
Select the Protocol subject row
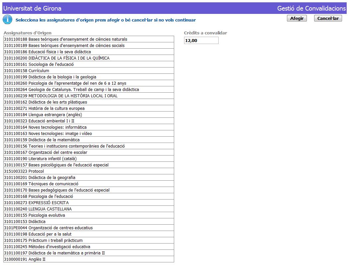36,171
